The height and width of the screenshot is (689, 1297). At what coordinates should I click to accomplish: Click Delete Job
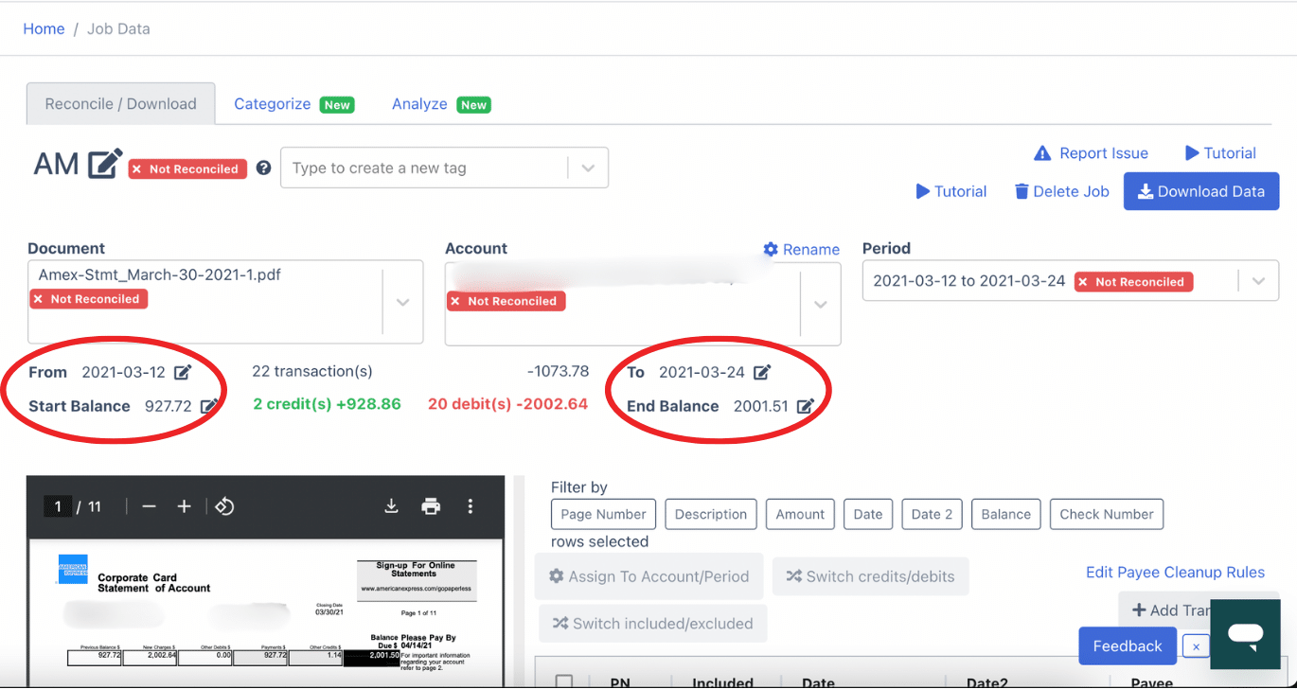tap(1061, 191)
